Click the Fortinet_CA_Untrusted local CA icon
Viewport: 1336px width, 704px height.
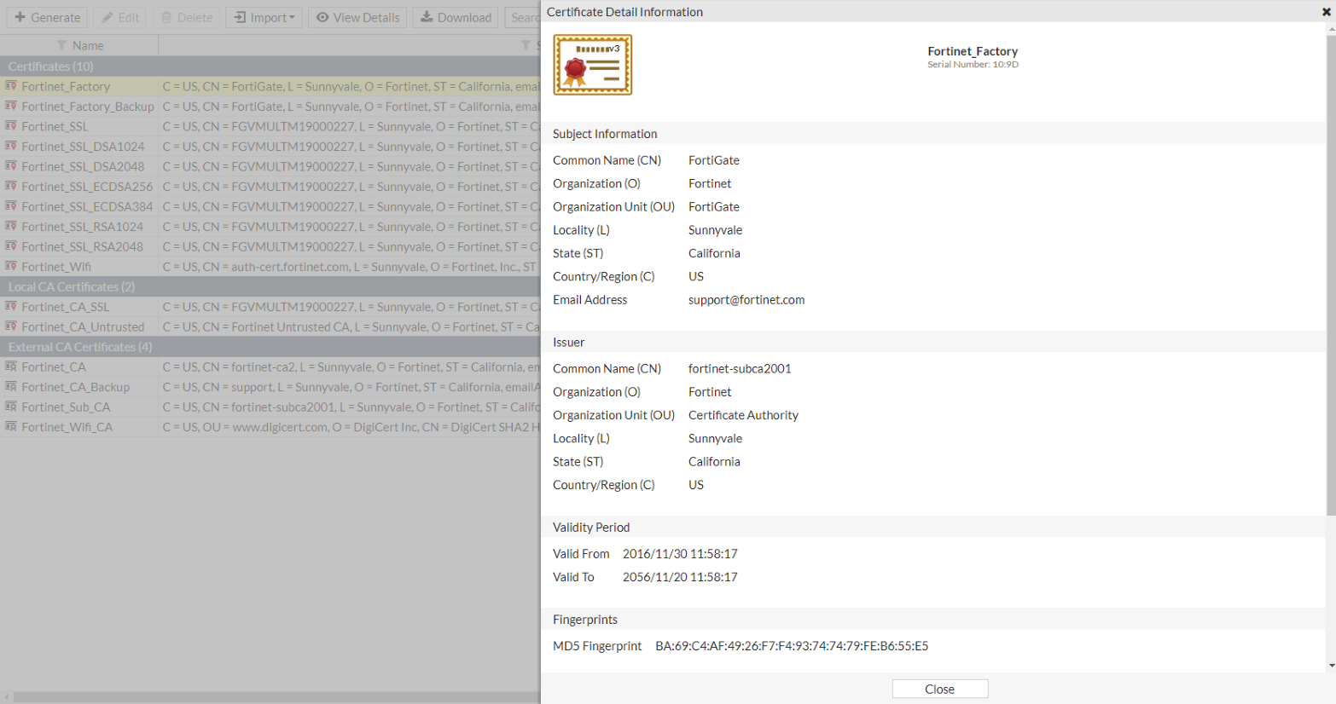11,326
